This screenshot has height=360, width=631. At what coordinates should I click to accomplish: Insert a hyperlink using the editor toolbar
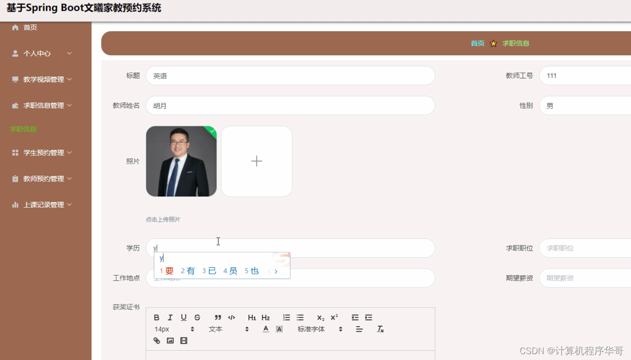pos(157,340)
